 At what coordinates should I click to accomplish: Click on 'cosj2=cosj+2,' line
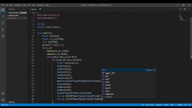(65, 78)
